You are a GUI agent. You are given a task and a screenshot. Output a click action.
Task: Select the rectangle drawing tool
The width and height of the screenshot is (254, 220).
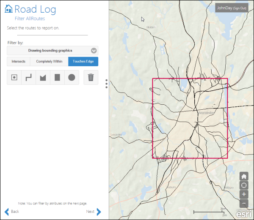(57, 78)
